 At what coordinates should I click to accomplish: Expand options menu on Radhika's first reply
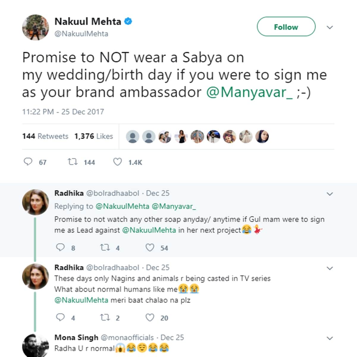[330, 194]
